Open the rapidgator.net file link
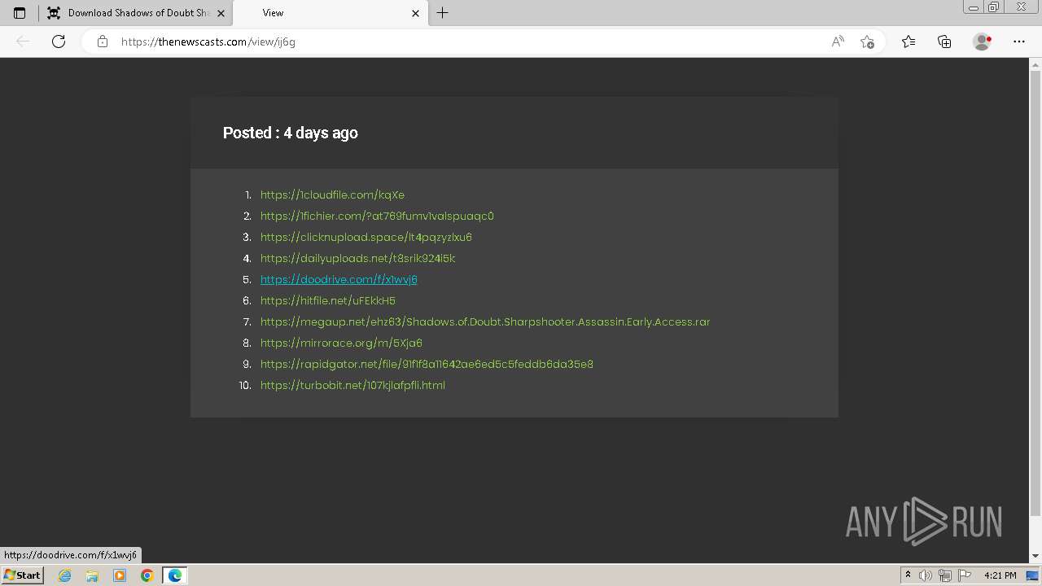 [427, 364]
